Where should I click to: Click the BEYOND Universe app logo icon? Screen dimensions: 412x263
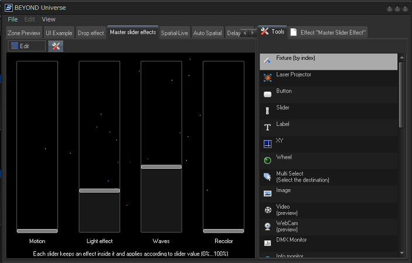(9, 8)
